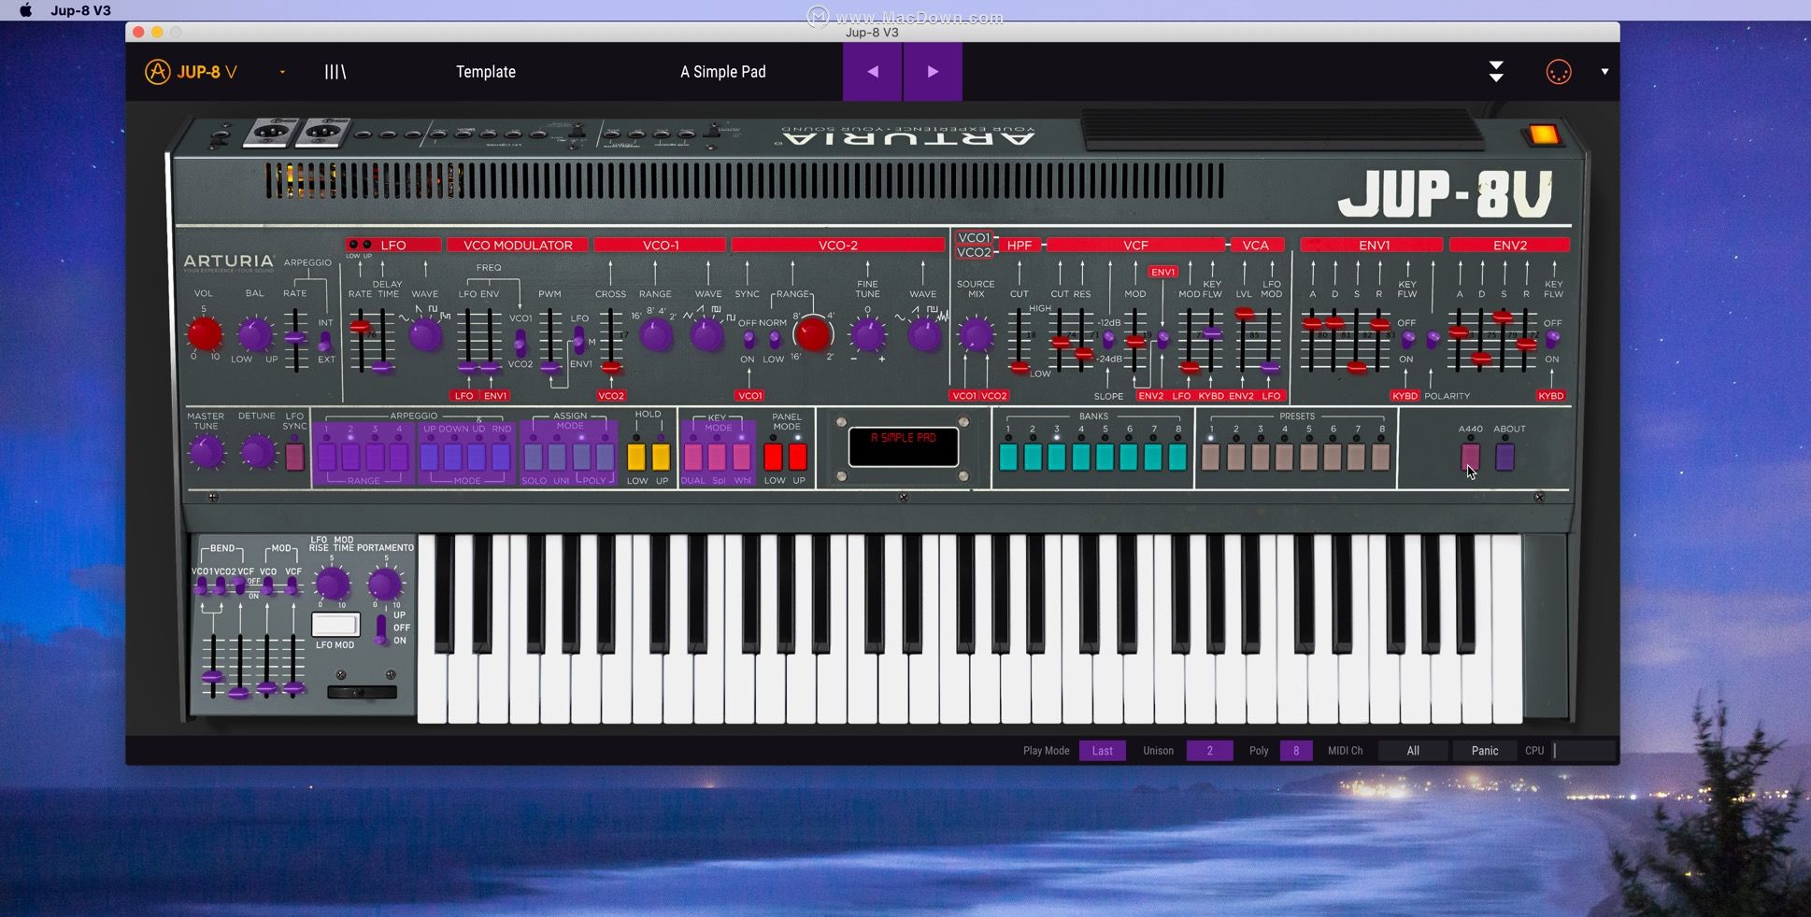Open MIDI Ch All selector
This screenshot has width=1811, height=917.
coord(1413,751)
